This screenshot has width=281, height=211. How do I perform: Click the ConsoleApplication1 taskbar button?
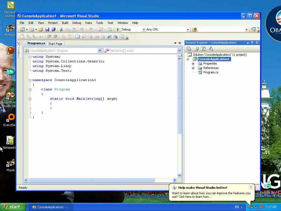point(51,207)
